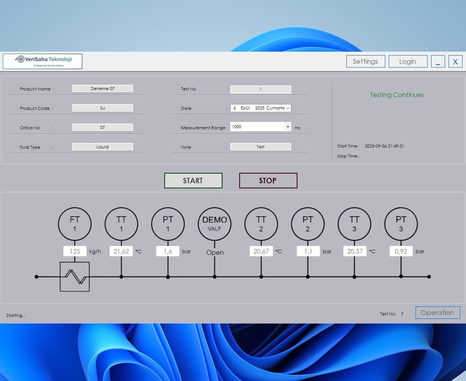Select the TT 2 temperature transmitter circle
Screen dimensions: 466x381
(261, 224)
